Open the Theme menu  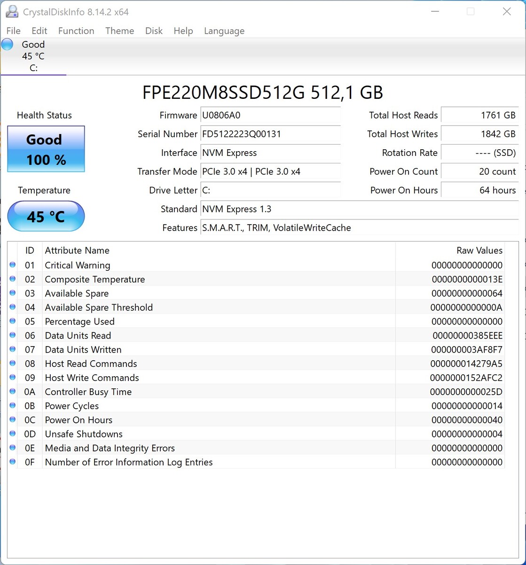click(119, 31)
